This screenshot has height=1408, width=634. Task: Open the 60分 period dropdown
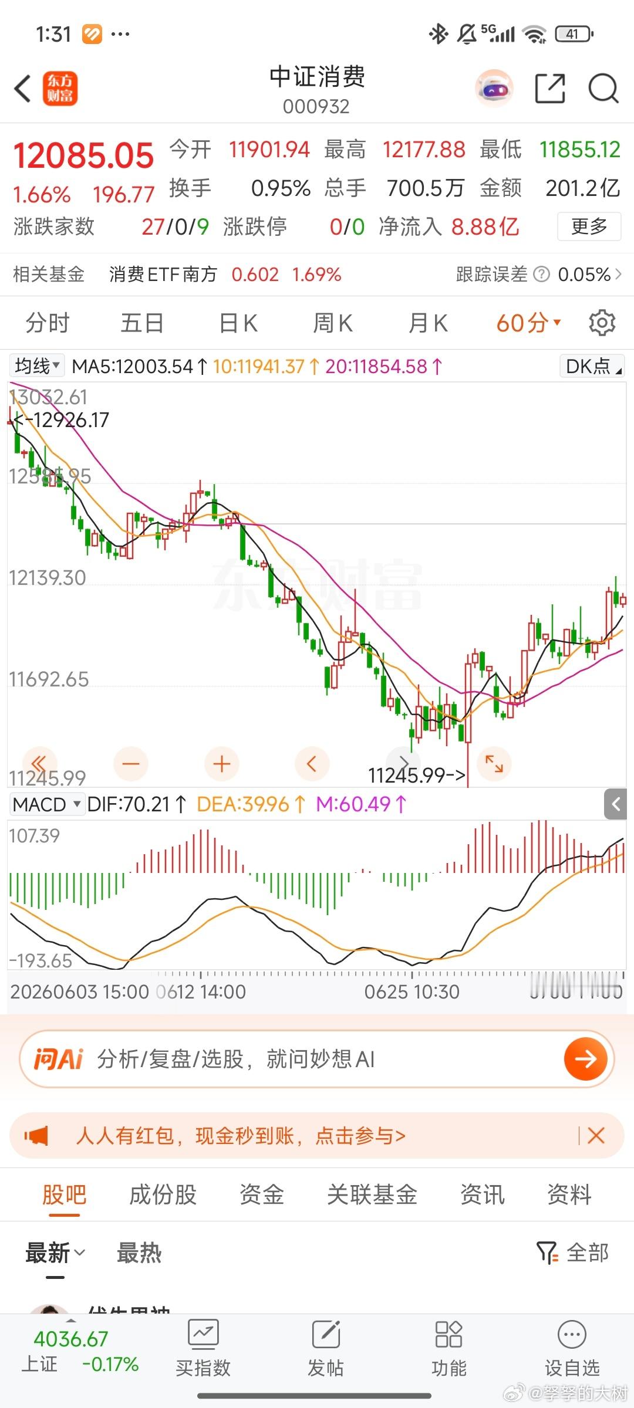pyautogui.click(x=529, y=323)
